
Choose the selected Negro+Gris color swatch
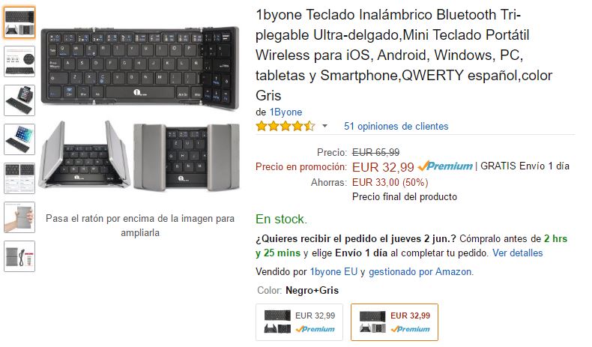point(395,322)
